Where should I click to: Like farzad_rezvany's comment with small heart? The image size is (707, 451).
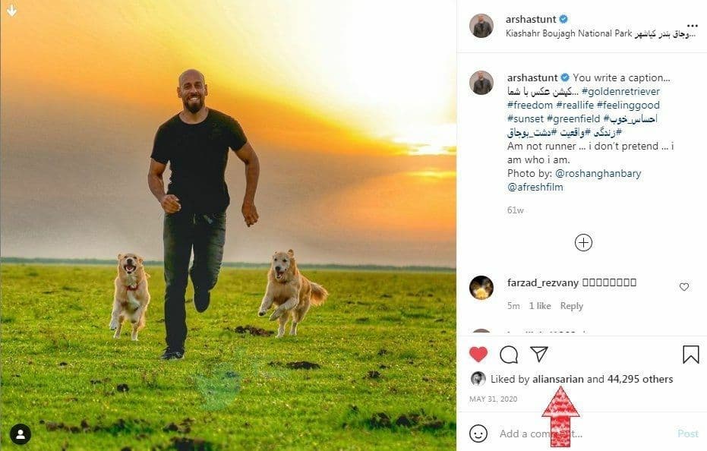(684, 287)
